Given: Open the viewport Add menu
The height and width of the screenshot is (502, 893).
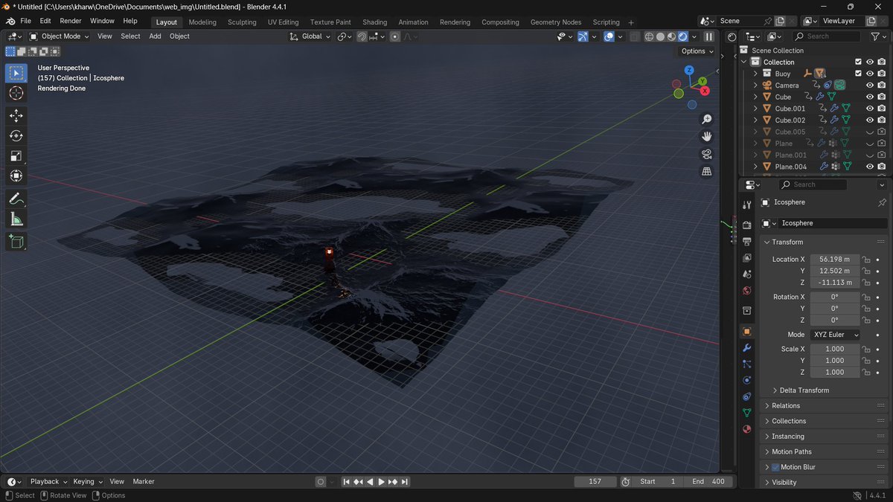Looking at the screenshot, I should point(155,36).
